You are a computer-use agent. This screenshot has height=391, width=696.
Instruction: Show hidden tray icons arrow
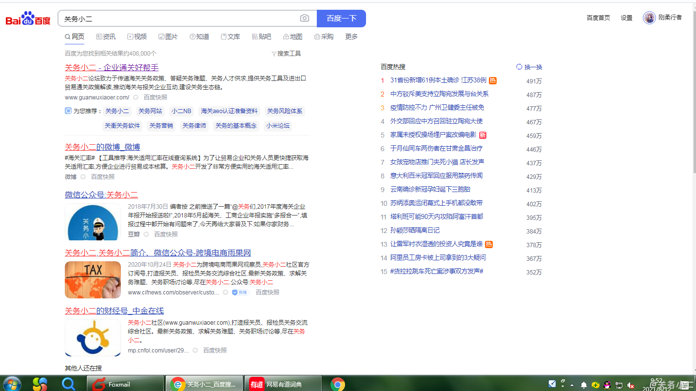coord(572,385)
